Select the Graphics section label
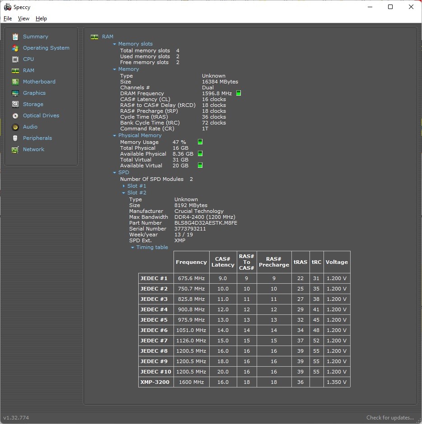This screenshot has height=424, width=422. click(x=34, y=93)
